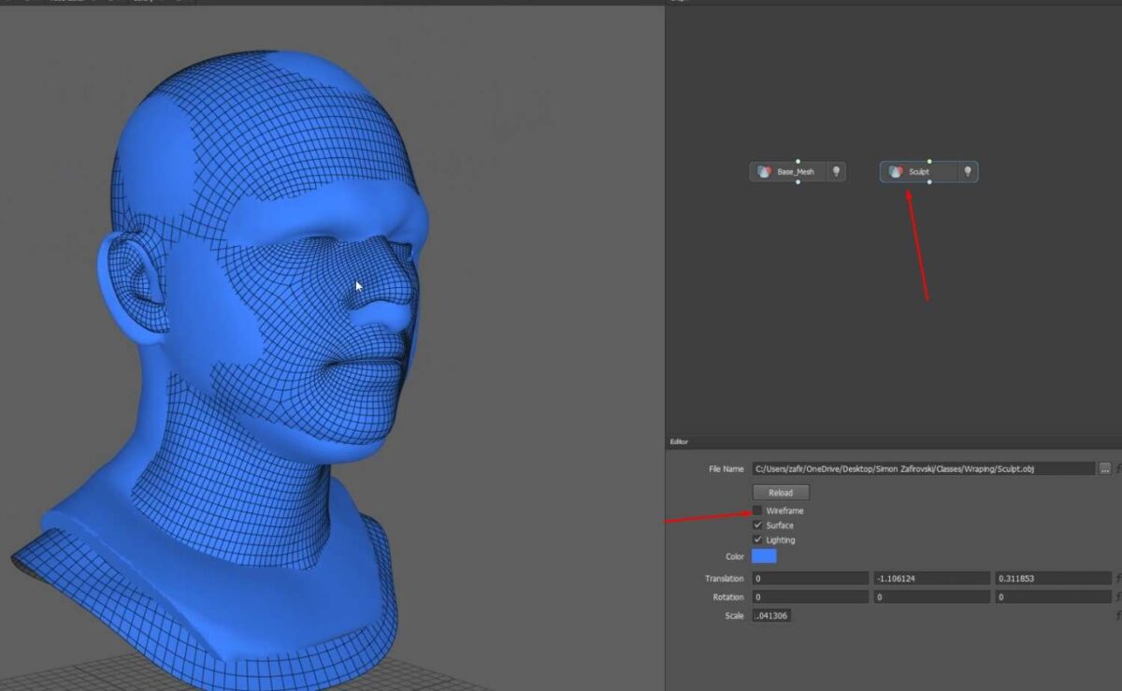Viewport: 1122px width, 691px height.
Task: Select the Sculpt node geometry icon
Action: coord(896,172)
